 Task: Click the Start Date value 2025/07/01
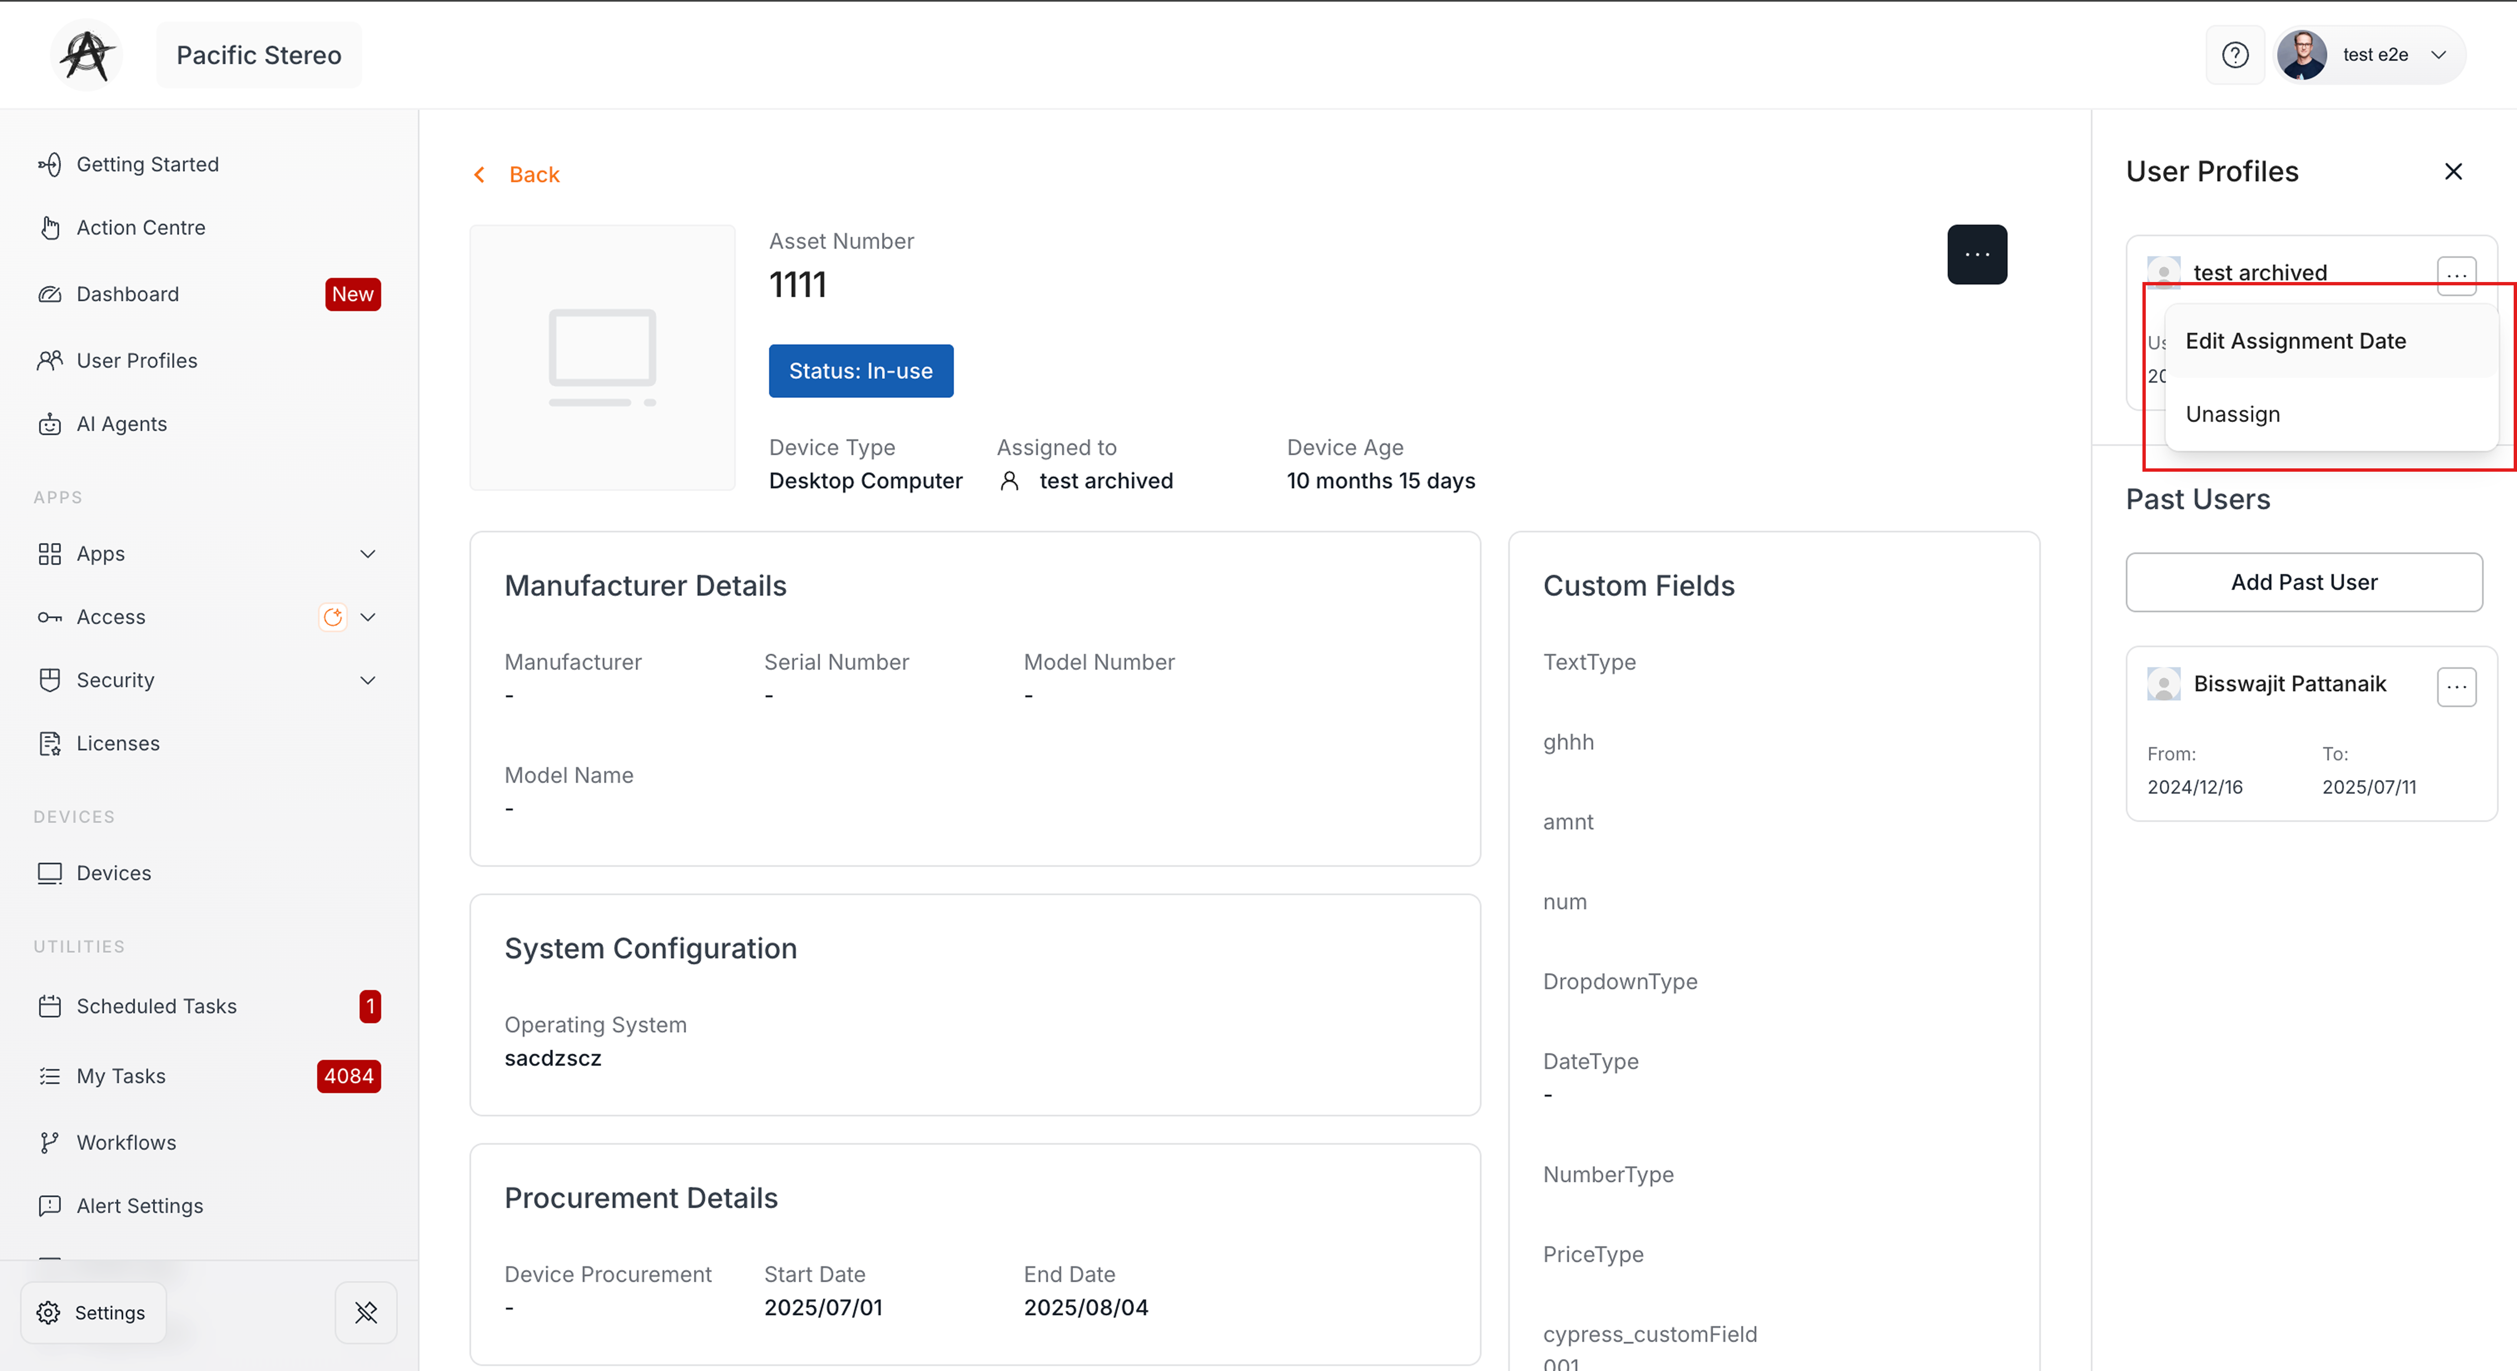click(823, 1307)
